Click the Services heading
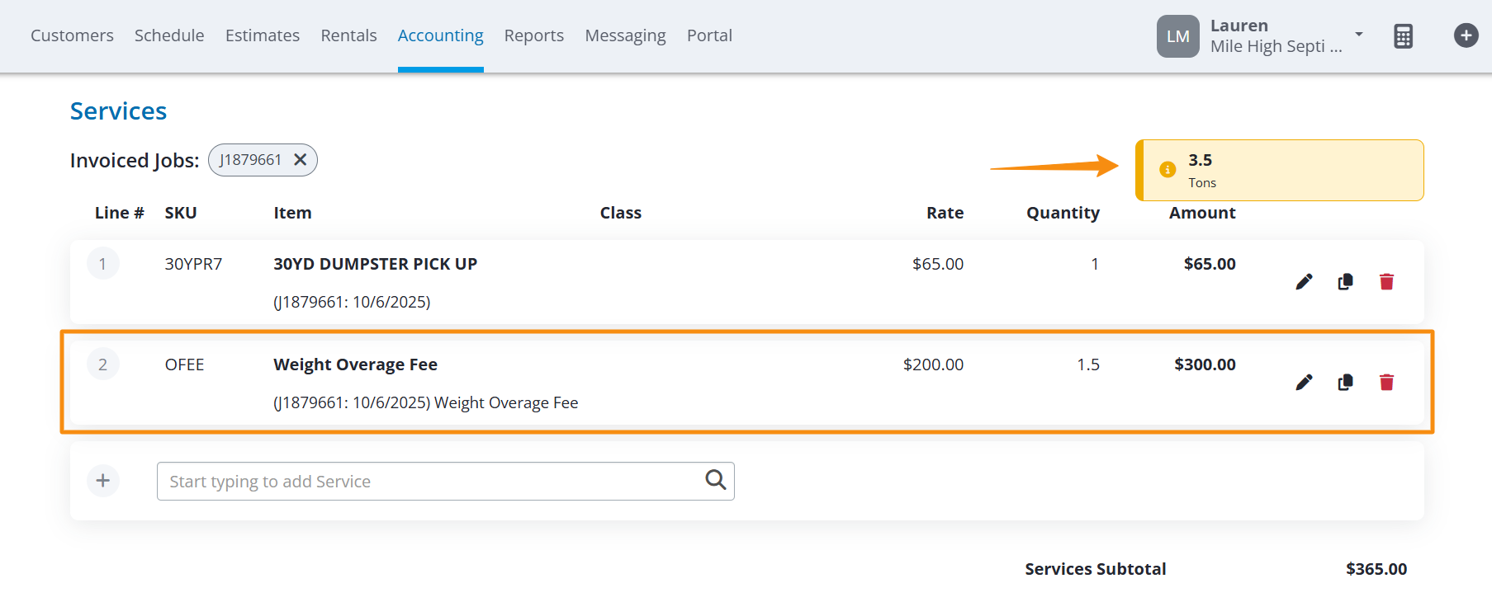The width and height of the screenshot is (1492, 602). (x=118, y=111)
